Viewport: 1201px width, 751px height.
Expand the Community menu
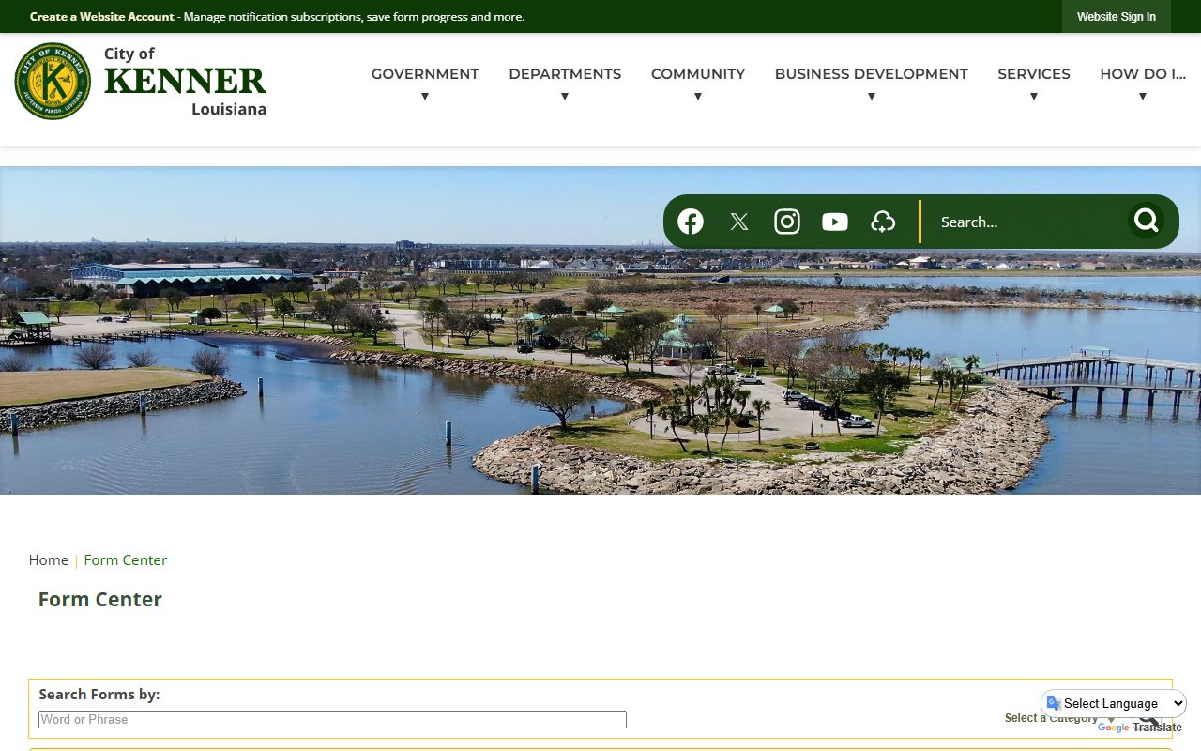698,73
